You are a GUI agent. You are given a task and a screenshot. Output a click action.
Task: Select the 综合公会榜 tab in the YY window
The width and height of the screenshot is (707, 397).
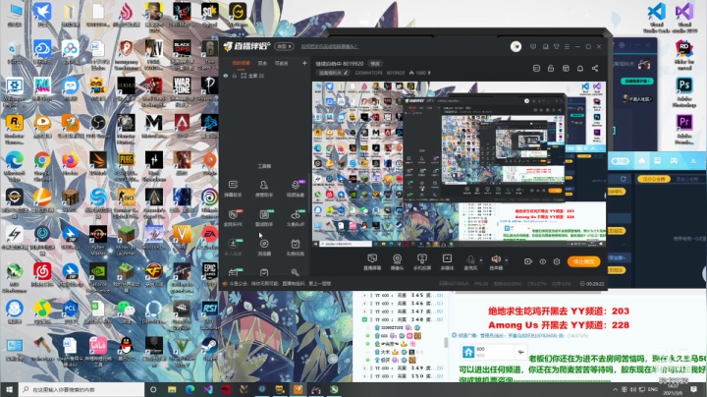pos(654,179)
